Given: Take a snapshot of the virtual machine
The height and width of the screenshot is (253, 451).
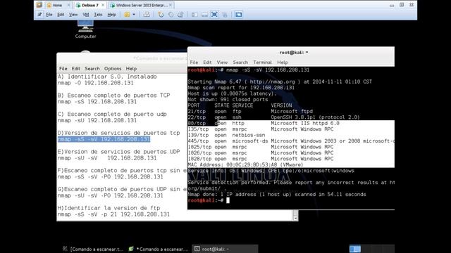Looking at the screenshot, I should (161, 14).
